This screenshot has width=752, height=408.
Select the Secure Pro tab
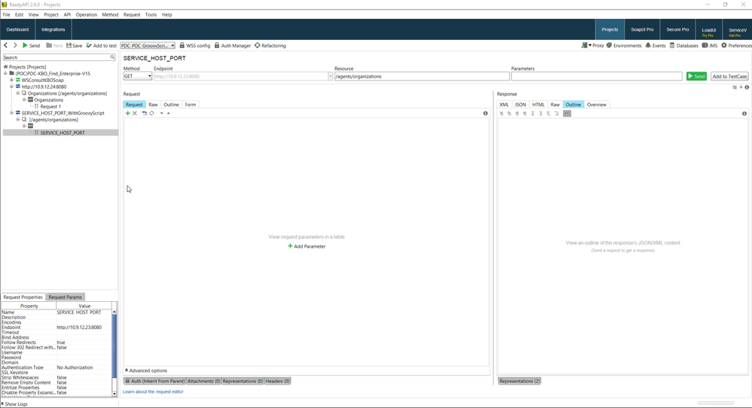click(x=677, y=29)
